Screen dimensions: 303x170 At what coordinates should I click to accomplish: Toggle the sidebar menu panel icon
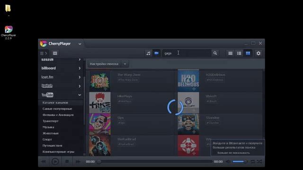coord(44,53)
